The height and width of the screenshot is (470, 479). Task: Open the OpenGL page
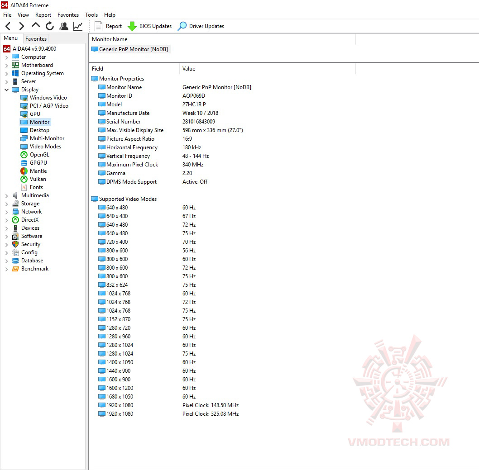35,155
